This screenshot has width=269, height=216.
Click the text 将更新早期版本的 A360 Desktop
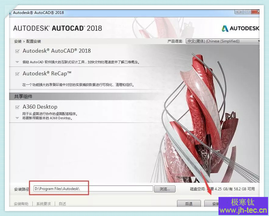click(47, 118)
